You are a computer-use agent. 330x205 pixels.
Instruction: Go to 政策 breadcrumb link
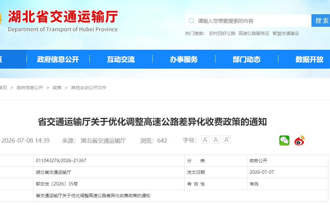(x=57, y=88)
